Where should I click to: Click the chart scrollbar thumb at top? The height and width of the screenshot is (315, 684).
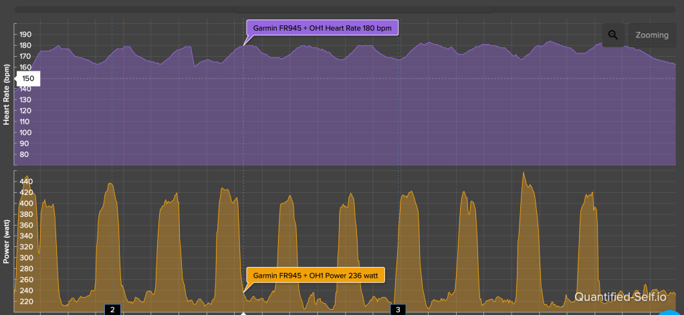click(x=363, y=10)
